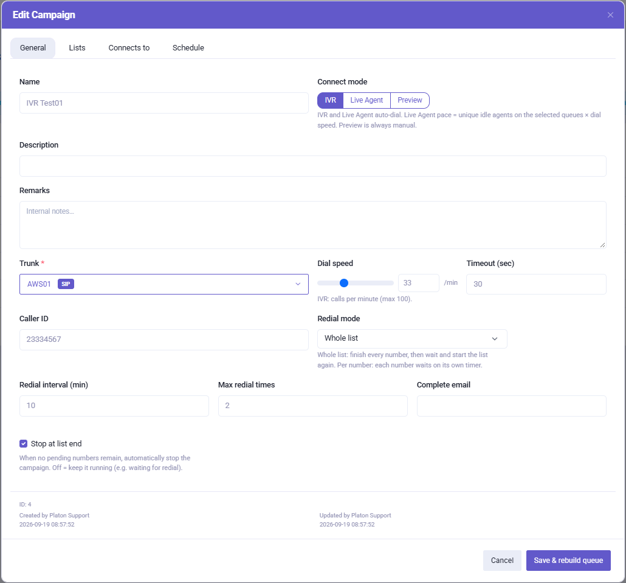The height and width of the screenshot is (583, 626).
Task: Switch to the General tab
Action: [33, 48]
